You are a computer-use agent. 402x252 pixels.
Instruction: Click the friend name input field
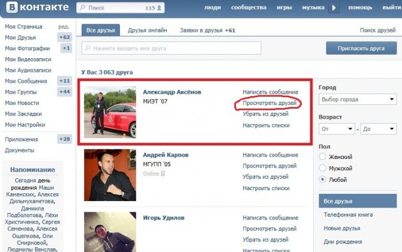click(171, 48)
